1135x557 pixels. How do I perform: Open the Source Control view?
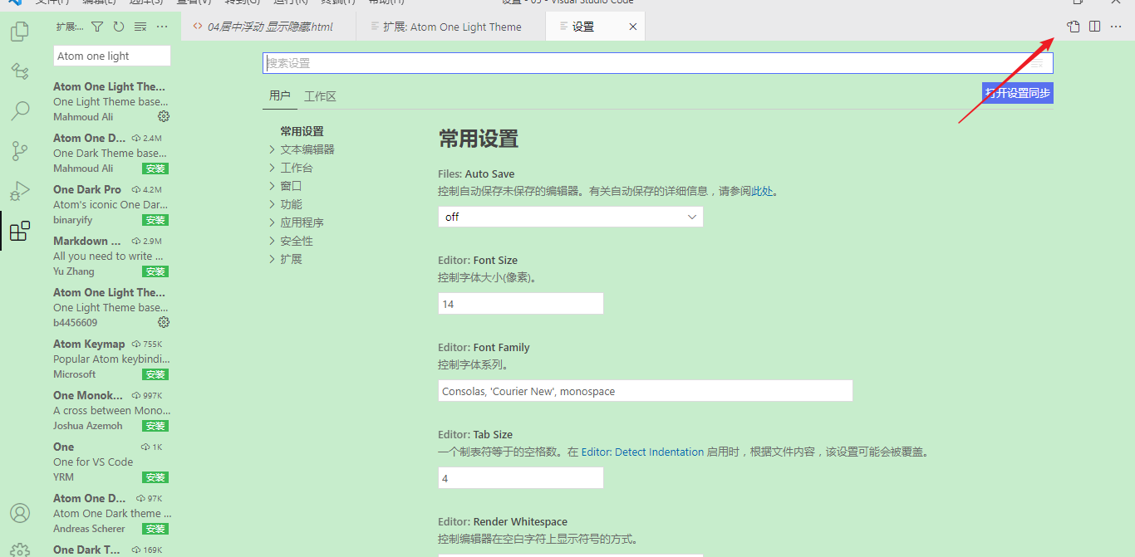tap(19, 151)
